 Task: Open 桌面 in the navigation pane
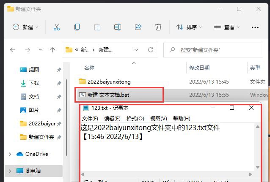click(33, 69)
